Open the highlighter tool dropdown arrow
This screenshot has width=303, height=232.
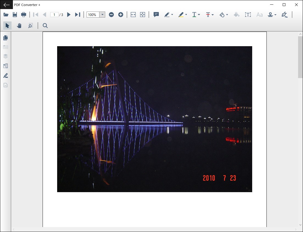click(186, 15)
